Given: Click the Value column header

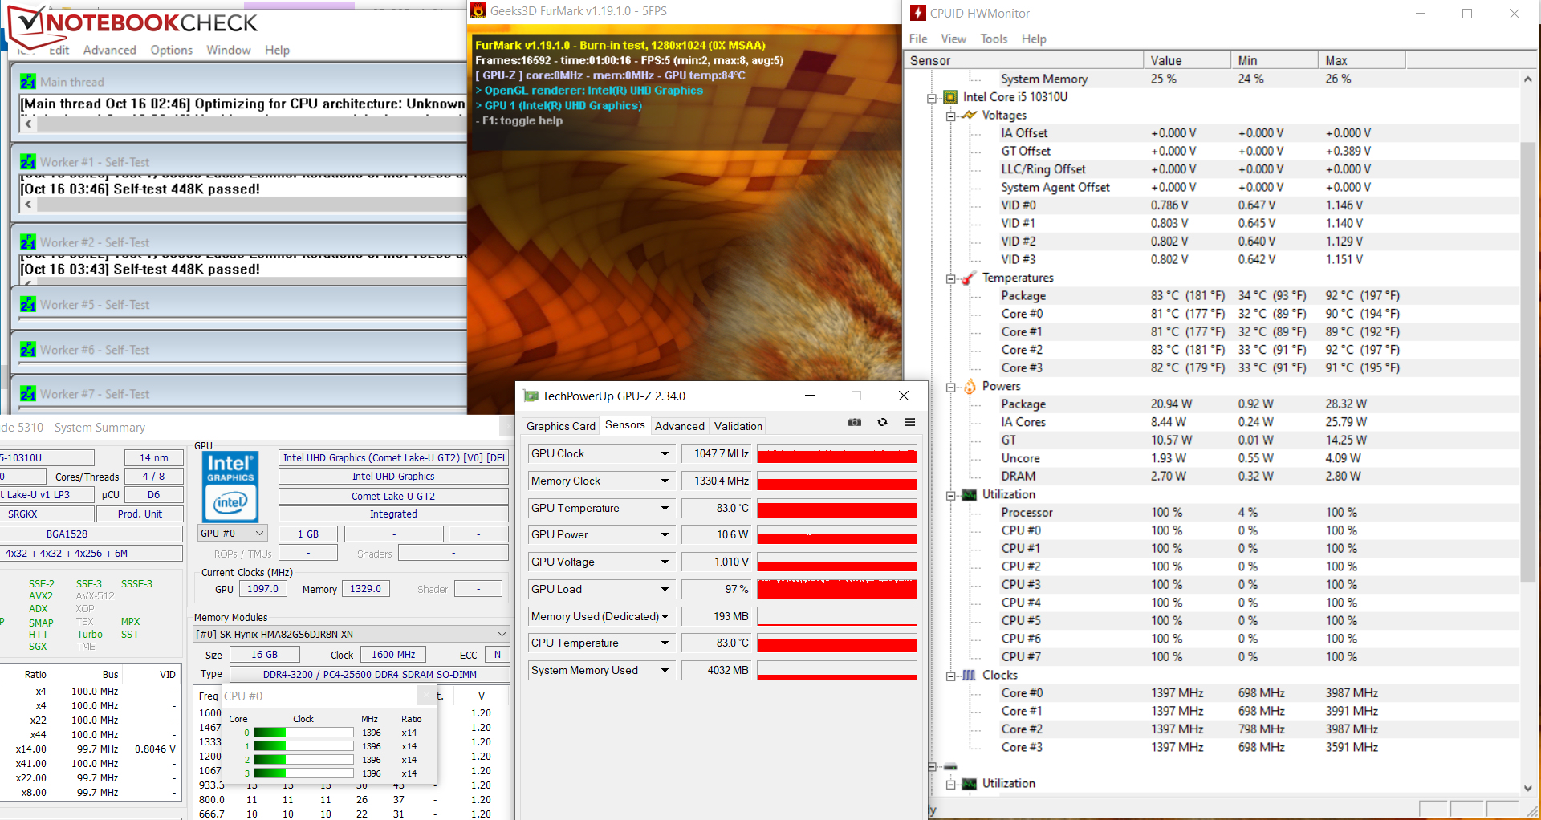Looking at the screenshot, I should click(x=1187, y=60).
